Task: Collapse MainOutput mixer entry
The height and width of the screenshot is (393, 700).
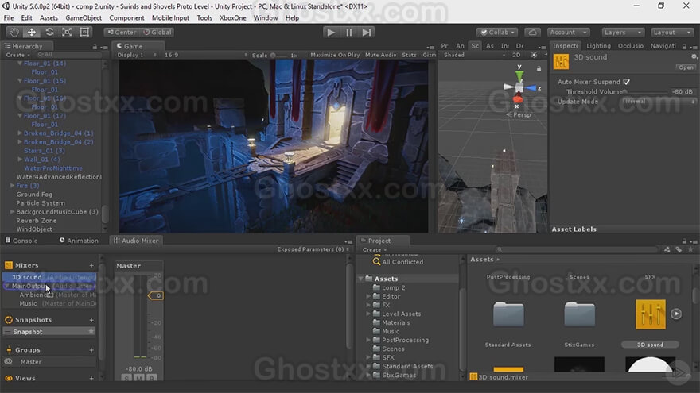Action: tap(6, 286)
